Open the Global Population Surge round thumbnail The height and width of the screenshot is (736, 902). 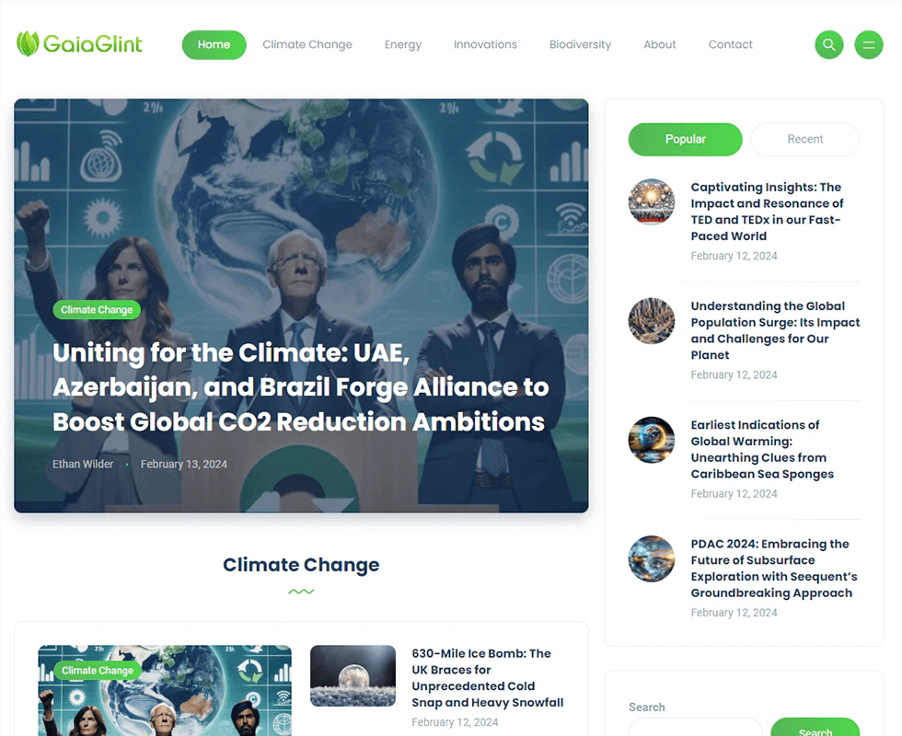[x=652, y=320]
